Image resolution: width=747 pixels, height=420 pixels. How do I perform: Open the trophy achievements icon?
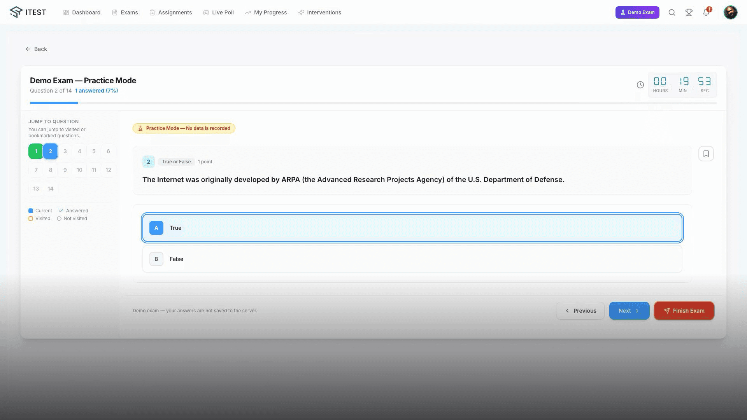689,12
